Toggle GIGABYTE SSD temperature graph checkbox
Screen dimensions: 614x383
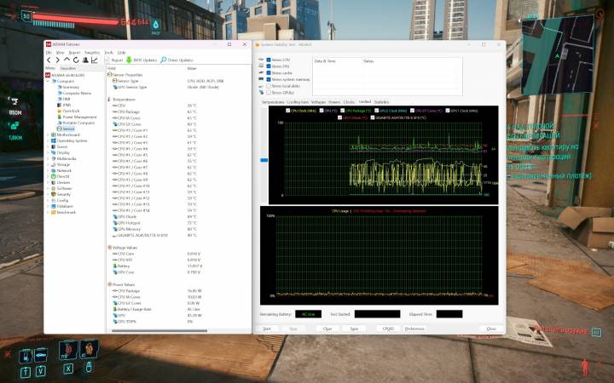tap(373, 117)
